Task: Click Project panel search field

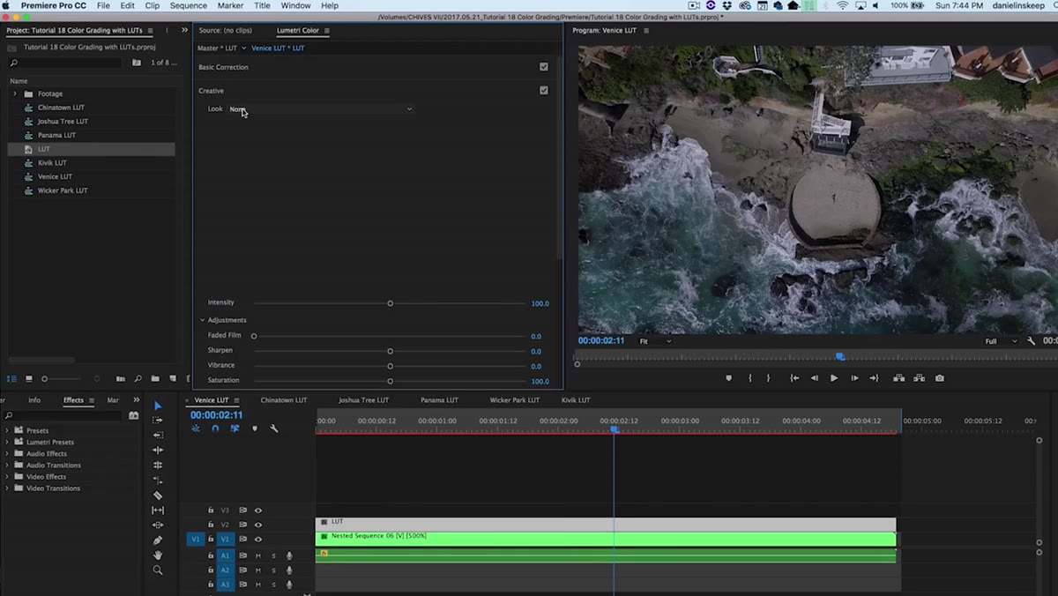Action: 66,63
